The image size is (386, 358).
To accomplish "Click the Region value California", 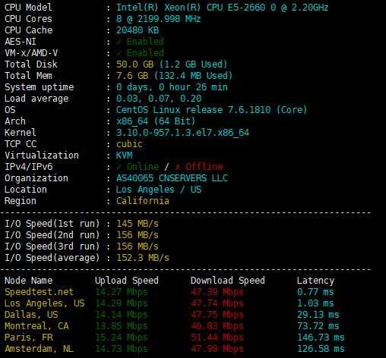I will (x=143, y=201).
